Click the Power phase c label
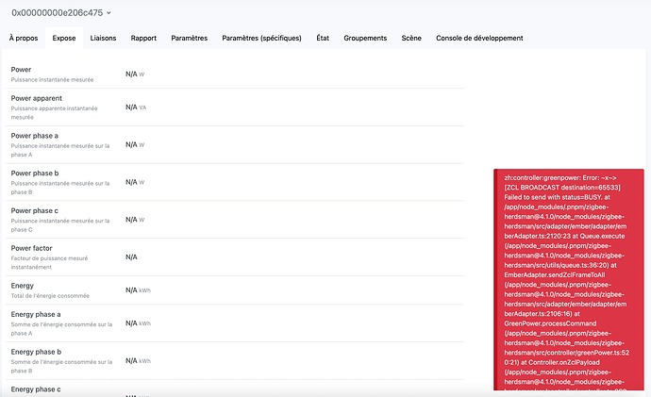 pyautogui.click(x=35, y=210)
